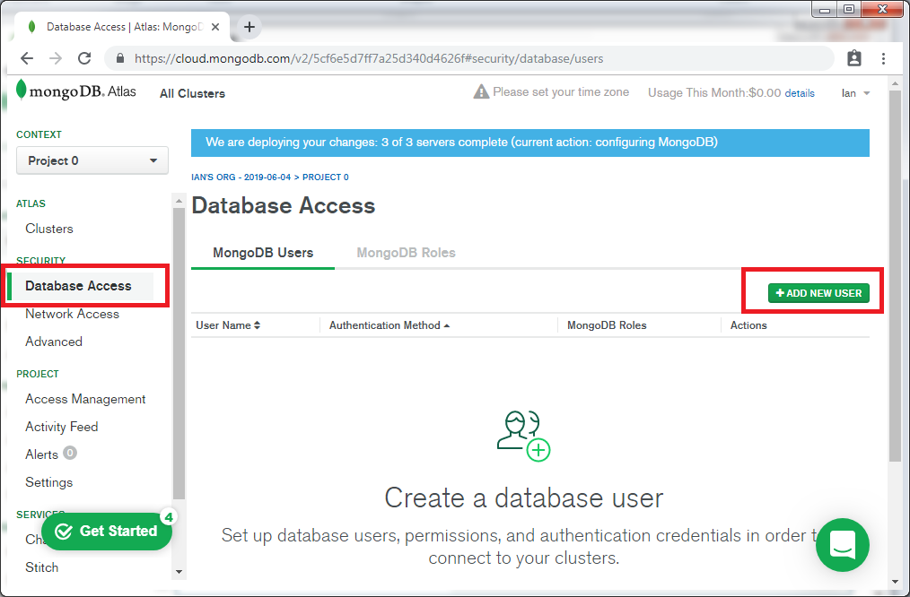Screen dimensions: 910x597
Task: Click the deploying changes status banner
Action: tap(529, 143)
